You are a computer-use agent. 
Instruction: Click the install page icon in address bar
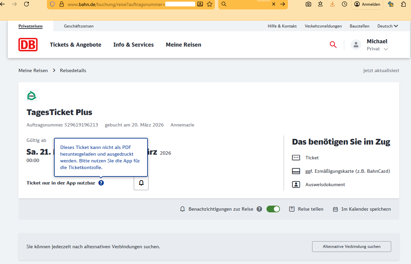tap(200, 4)
